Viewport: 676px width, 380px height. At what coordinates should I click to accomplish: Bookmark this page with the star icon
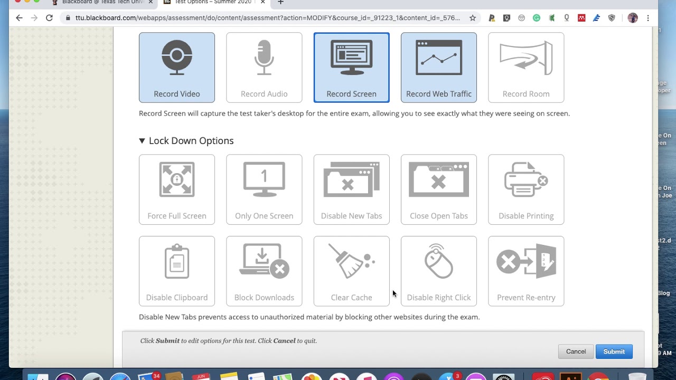(x=473, y=18)
